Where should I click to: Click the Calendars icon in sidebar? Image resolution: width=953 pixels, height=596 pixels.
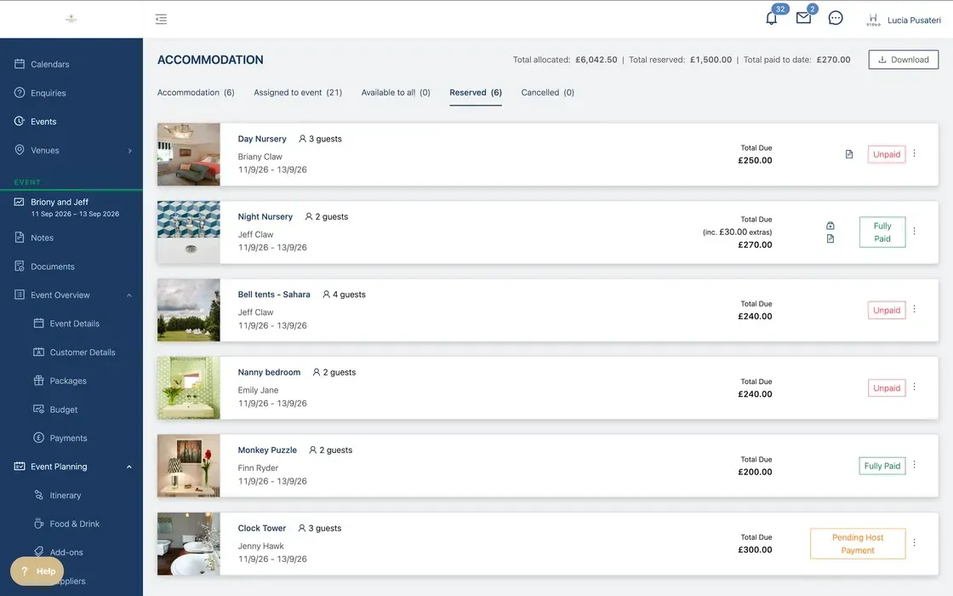pos(20,64)
